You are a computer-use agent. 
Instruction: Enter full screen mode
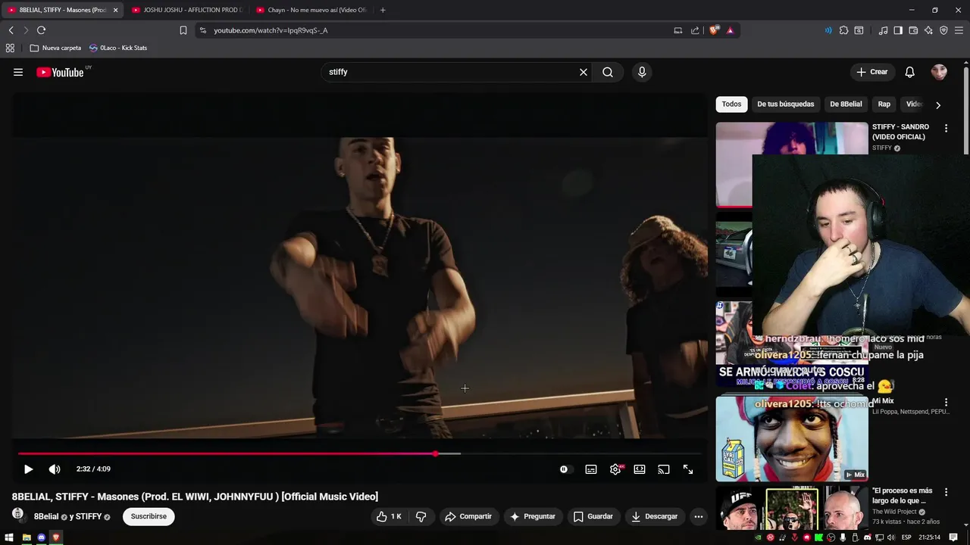click(688, 469)
